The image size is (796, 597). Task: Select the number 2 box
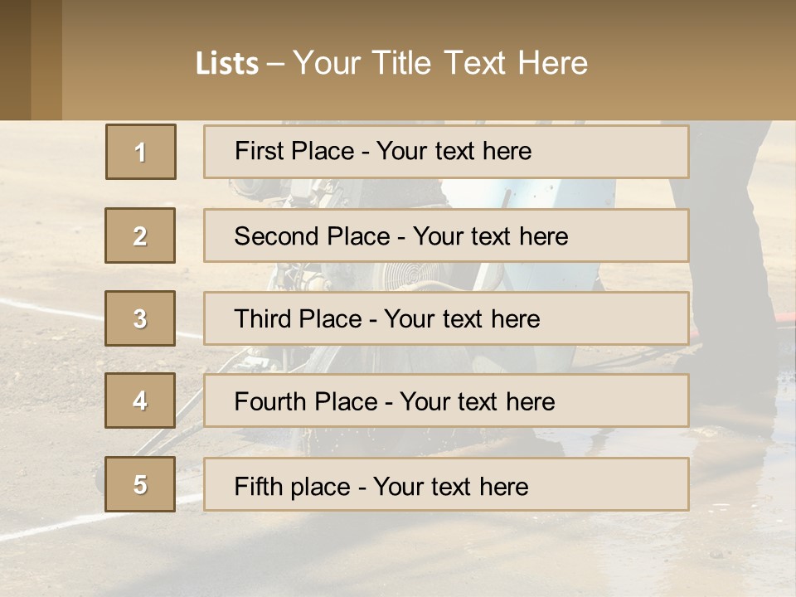(x=140, y=235)
